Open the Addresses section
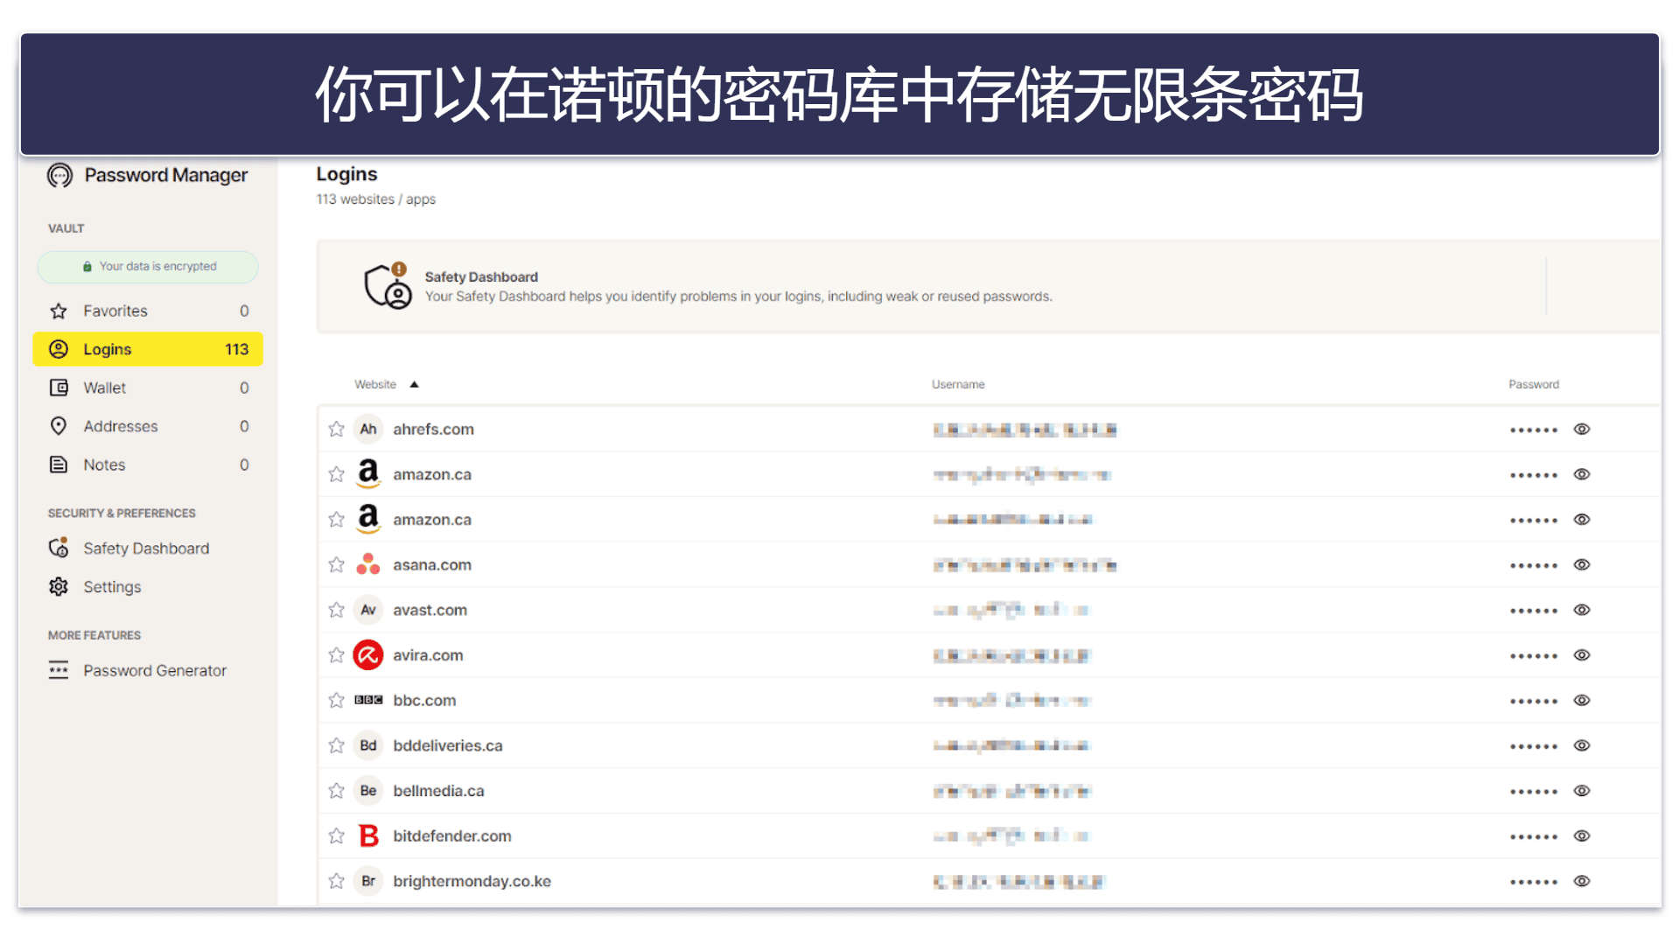 pos(148,426)
